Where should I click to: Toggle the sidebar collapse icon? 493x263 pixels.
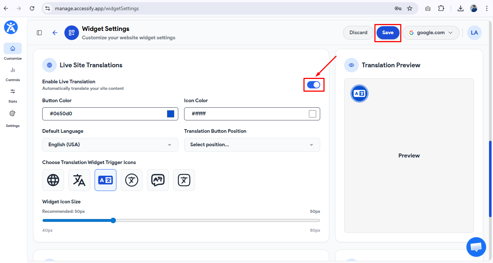pyautogui.click(x=39, y=32)
